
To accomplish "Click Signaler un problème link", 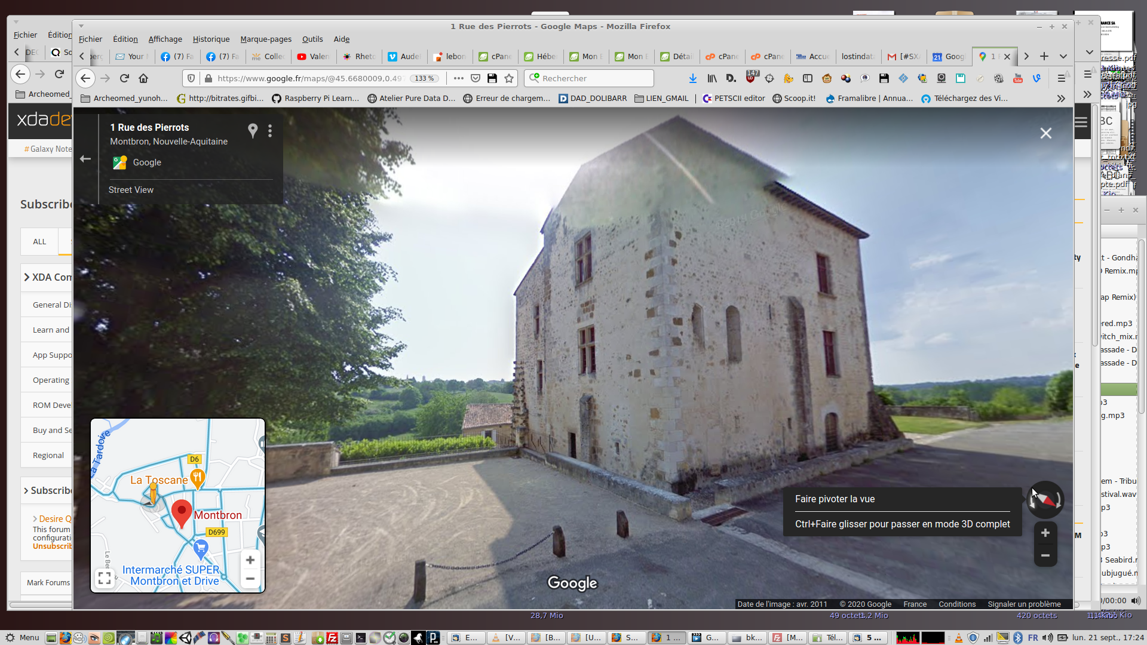I will [1024, 604].
